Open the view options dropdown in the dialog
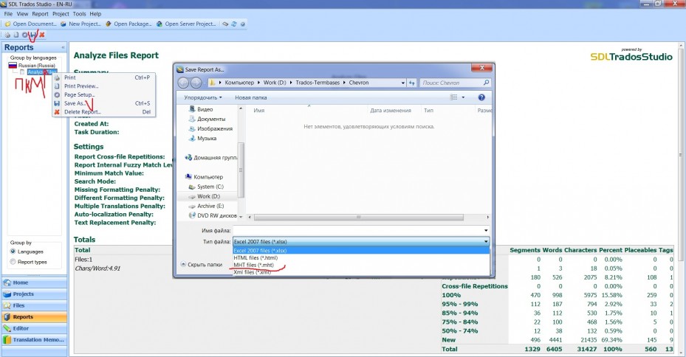 [463, 97]
